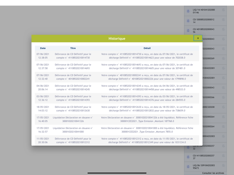Click the circular arrow icon on the LIQ/14/40104120200001146 row
This screenshot has width=234, height=175.
(223, 10)
